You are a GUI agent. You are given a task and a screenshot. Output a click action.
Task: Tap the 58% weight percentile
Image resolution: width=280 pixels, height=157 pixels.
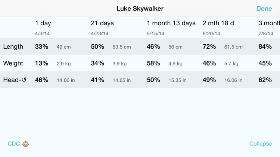coord(153,63)
